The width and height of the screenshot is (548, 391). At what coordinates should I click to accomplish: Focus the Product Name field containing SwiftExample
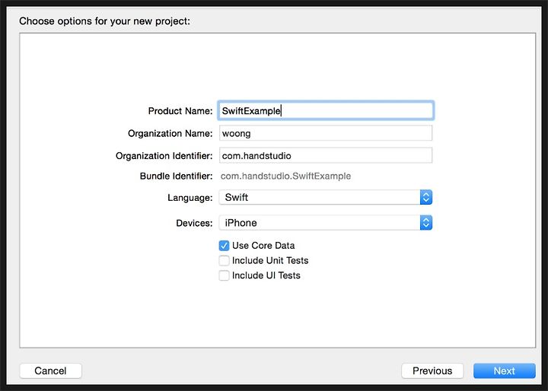[x=326, y=111]
